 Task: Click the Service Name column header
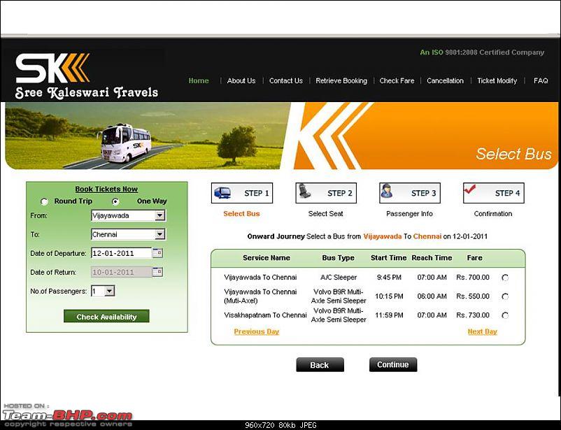pyautogui.click(x=267, y=258)
